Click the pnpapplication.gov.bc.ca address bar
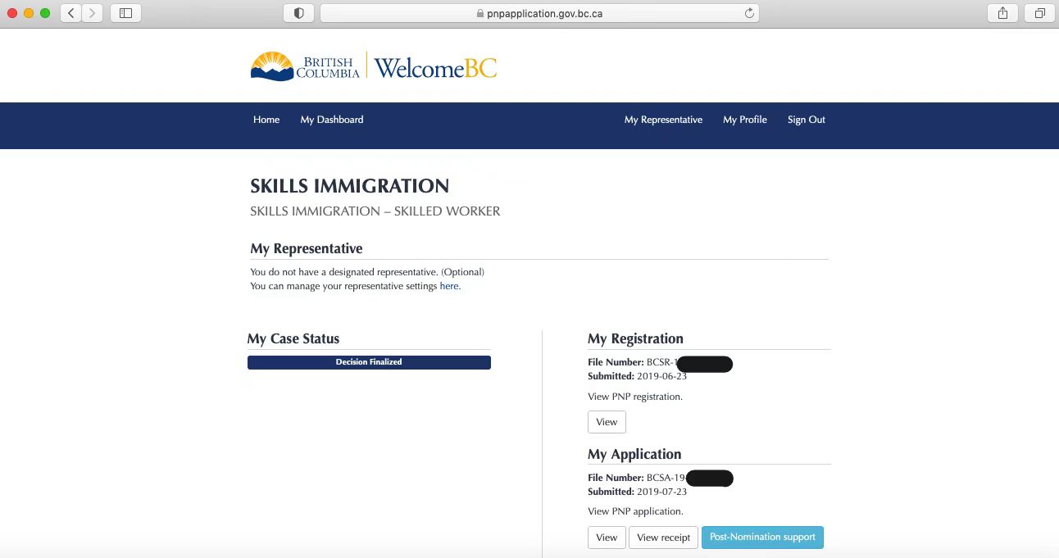This screenshot has width=1059, height=558. pyautogui.click(x=539, y=13)
